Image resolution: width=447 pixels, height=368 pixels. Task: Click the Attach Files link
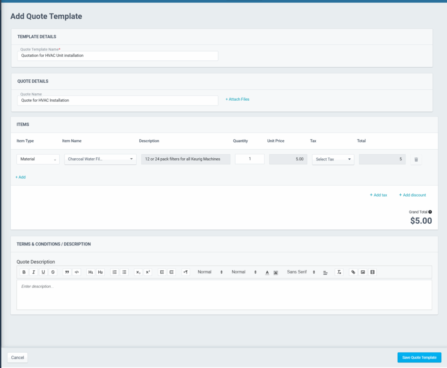237,99
